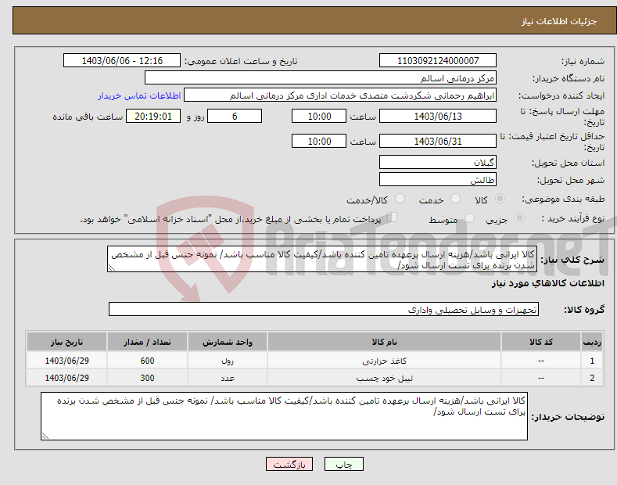Click the جزئیات اطلاعات نیاز page title
The height and width of the screenshot is (485, 617).
[x=559, y=21]
